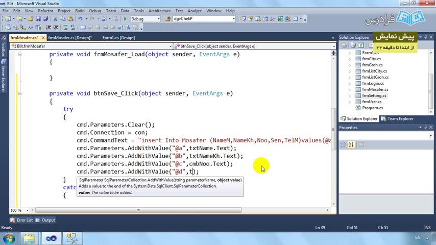Save the current file with Save icon
The height and width of the screenshot is (245, 436).
(38, 19)
